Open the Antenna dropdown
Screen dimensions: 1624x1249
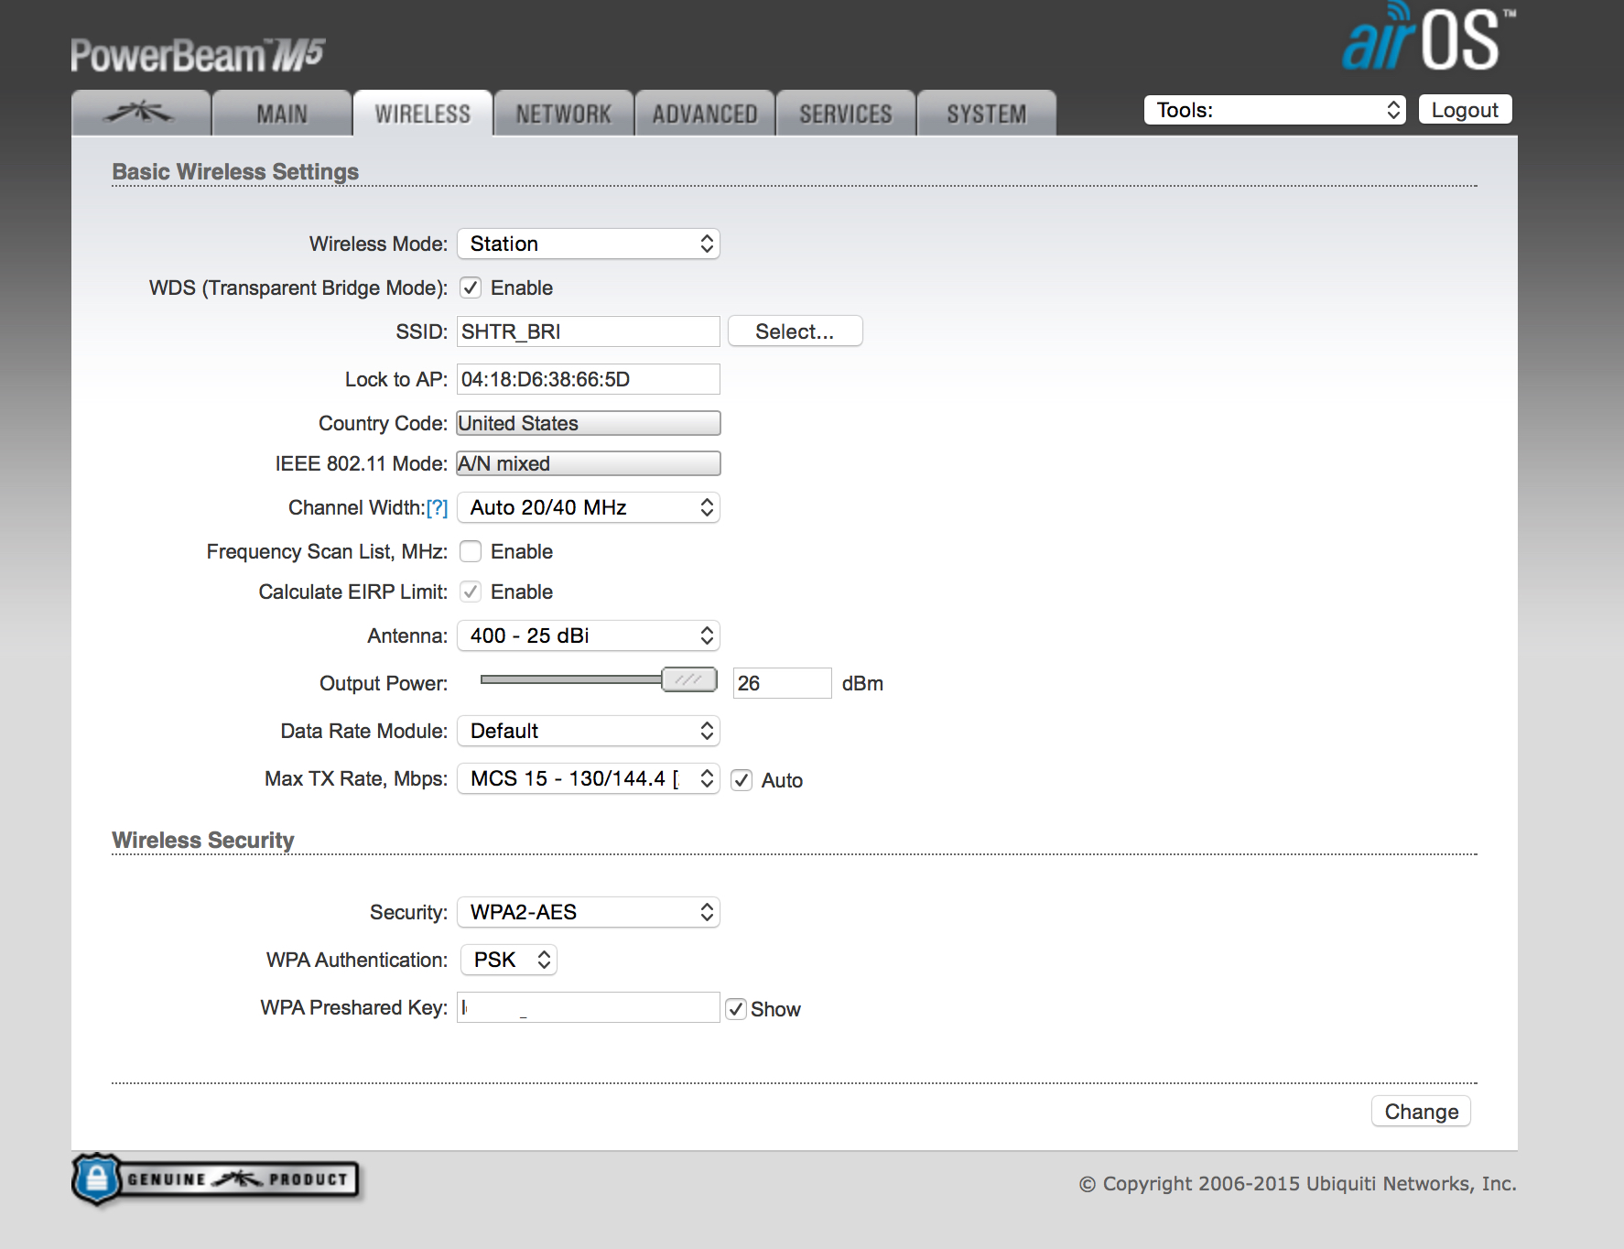tap(589, 635)
